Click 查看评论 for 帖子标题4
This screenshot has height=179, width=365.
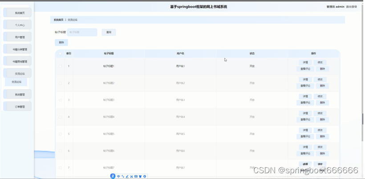pyautogui.click(x=305, y=119)
